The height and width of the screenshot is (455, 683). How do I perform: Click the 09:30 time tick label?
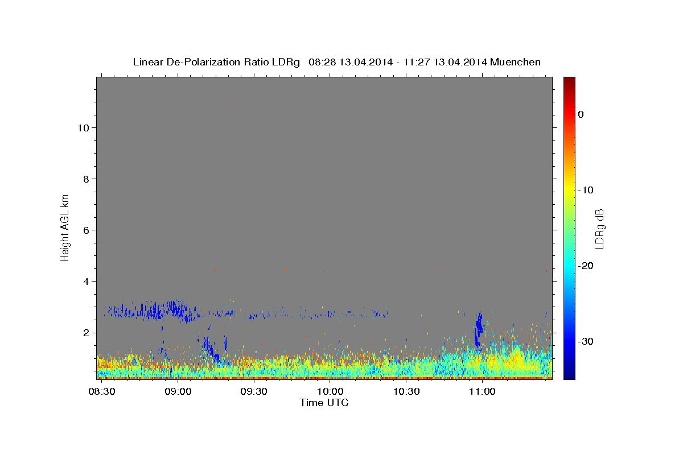254,392
